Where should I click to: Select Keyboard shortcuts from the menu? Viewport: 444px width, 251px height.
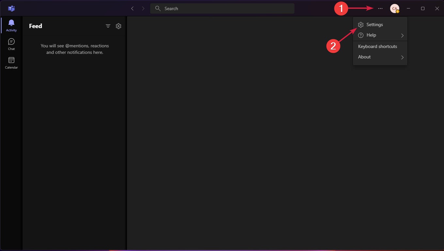point(377,46)
